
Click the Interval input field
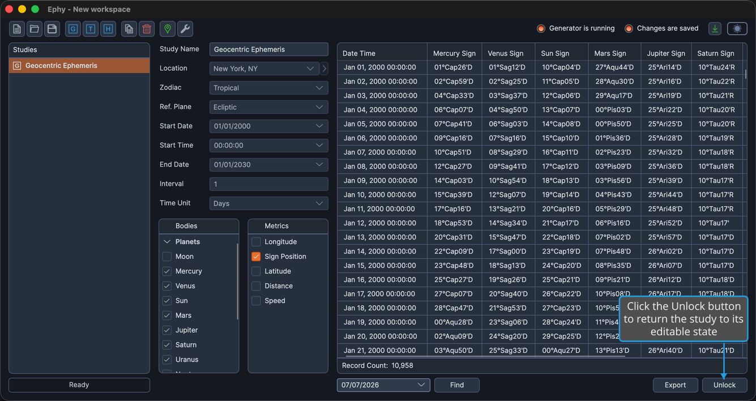(x=269, y=184)
